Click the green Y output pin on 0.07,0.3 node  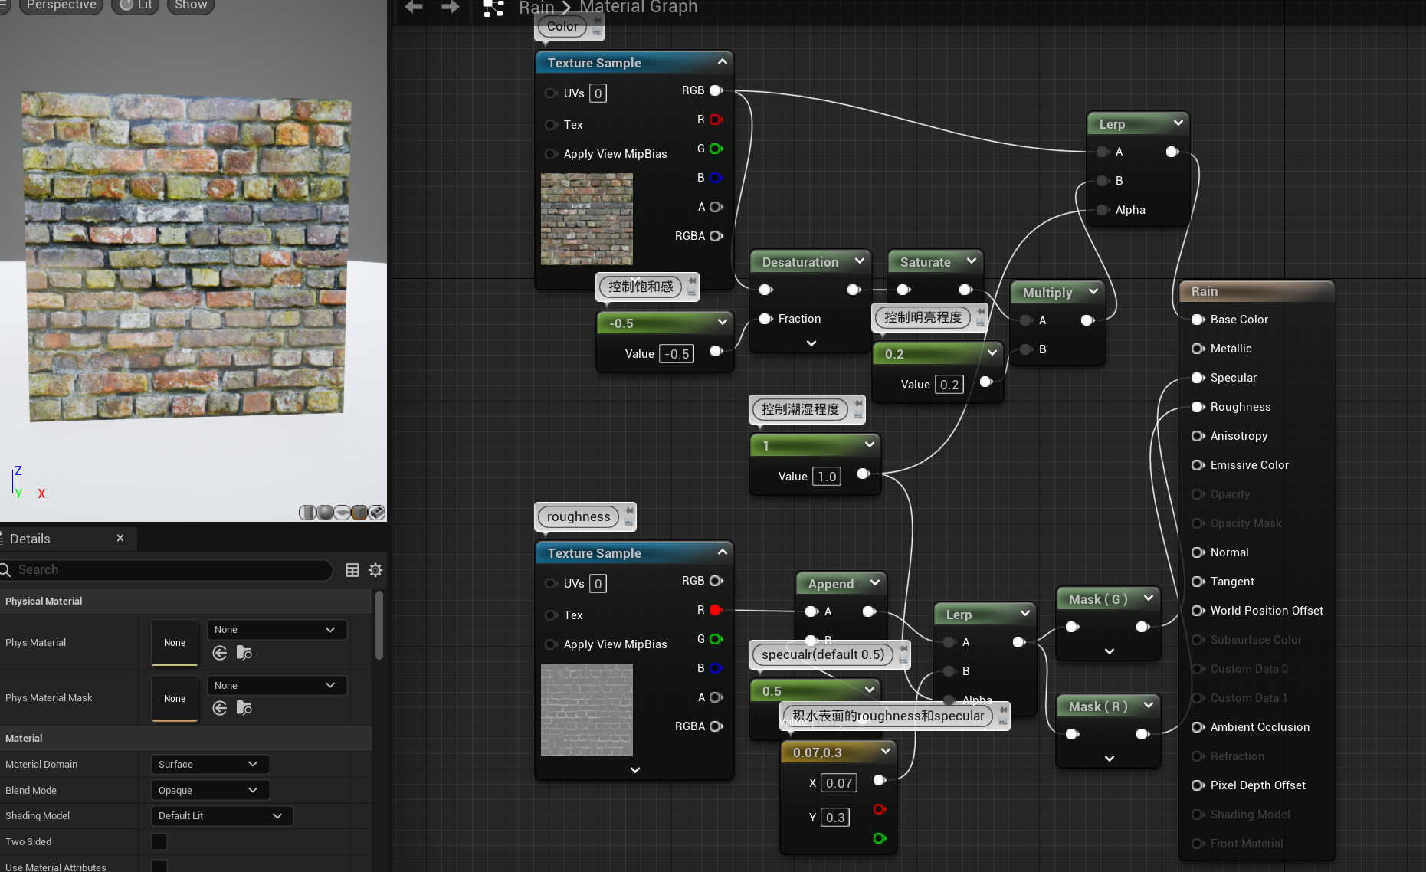(x=880, y=838)
